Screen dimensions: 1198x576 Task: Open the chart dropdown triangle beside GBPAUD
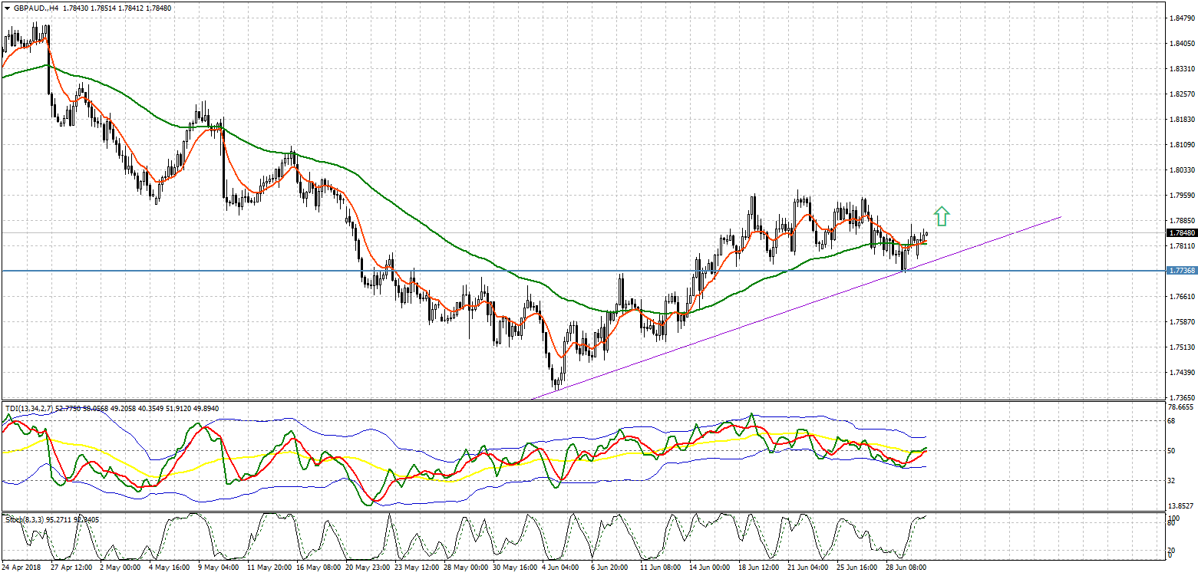coord(7,7)
